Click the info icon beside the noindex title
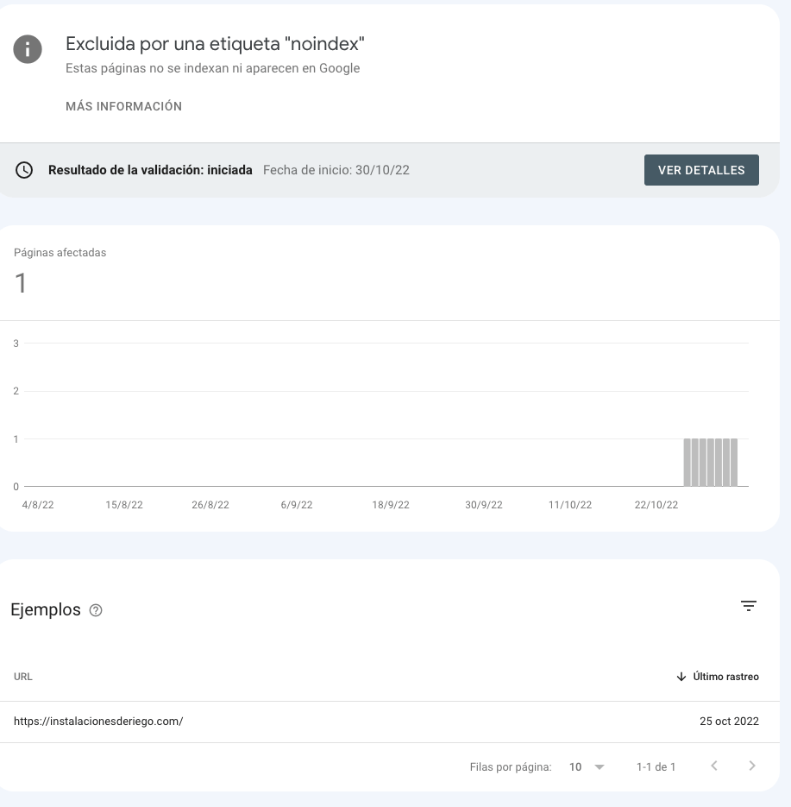This screenshot has width=791, height=807. click(28, 49)
